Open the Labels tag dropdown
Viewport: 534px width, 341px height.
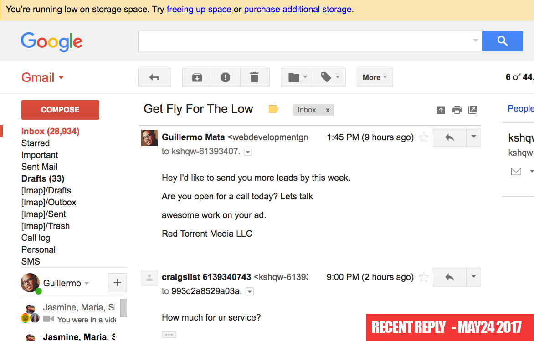tap(329, 77)
